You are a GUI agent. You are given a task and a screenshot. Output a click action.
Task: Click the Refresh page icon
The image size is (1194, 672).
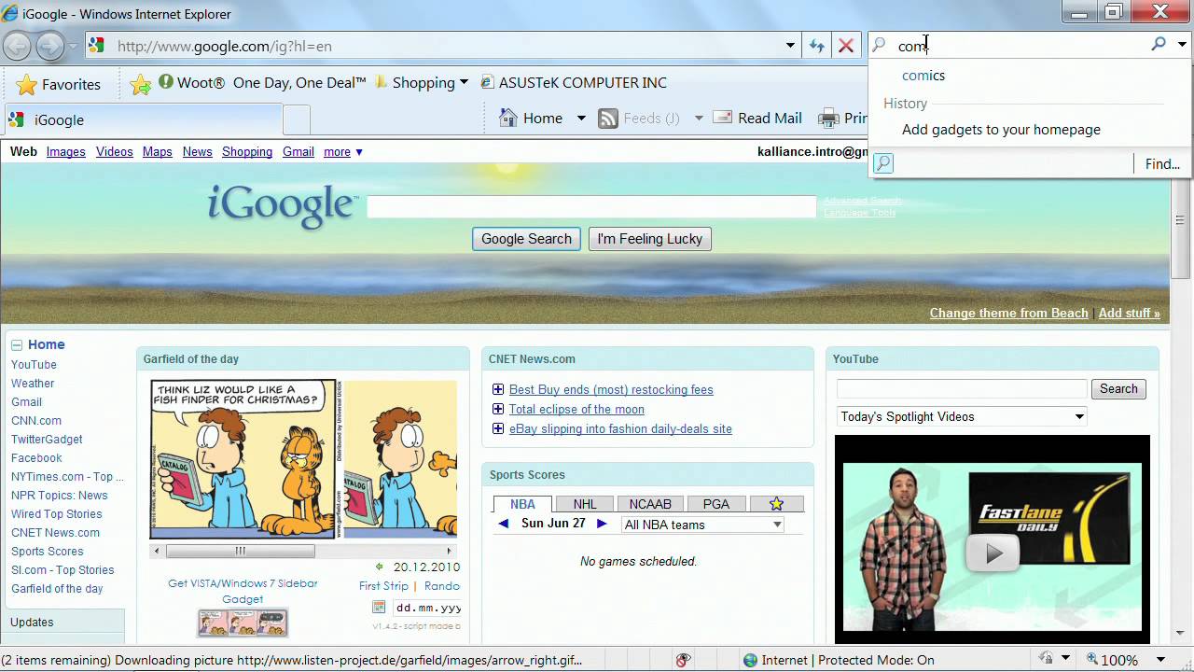[817, 46]
